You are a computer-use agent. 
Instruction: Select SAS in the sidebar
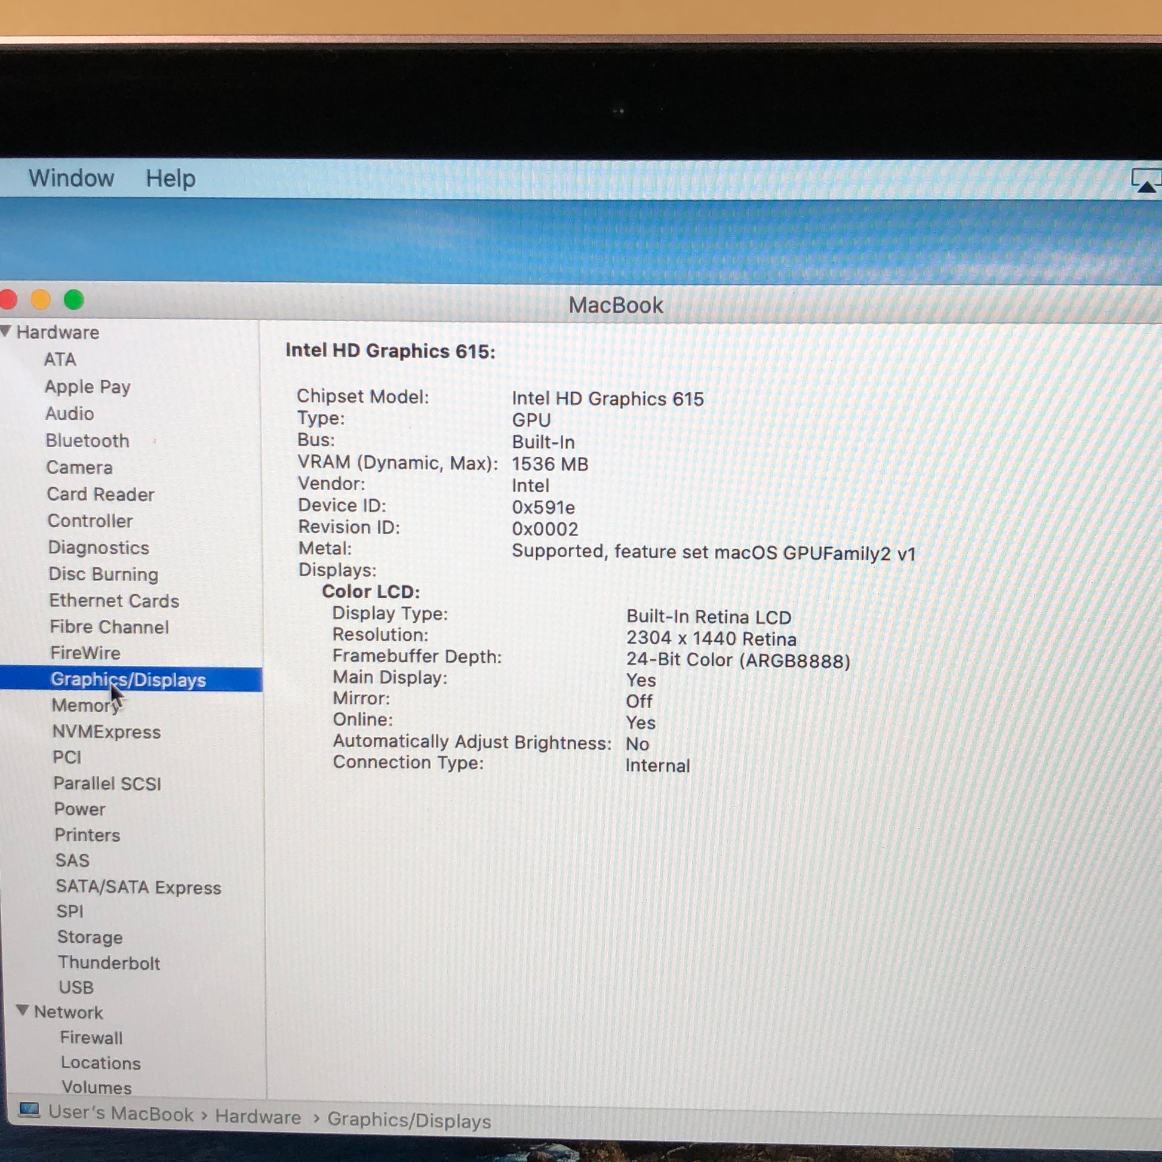click(72, 860)
